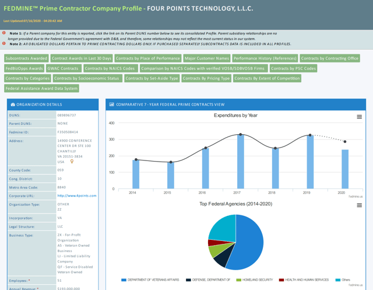373x290 pixels.
Task: Click the Employees value 51
Action: [59, 281]
